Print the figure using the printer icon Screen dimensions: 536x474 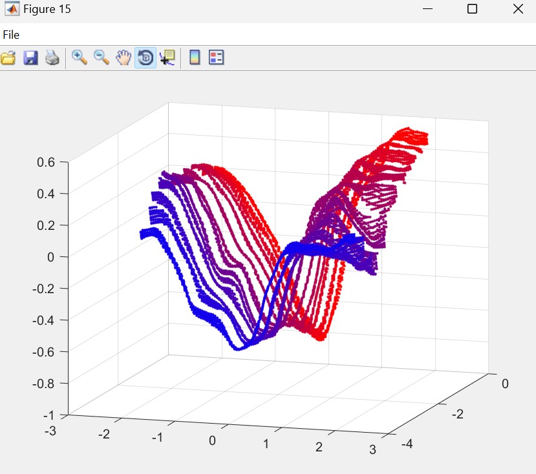click(52, 58)
